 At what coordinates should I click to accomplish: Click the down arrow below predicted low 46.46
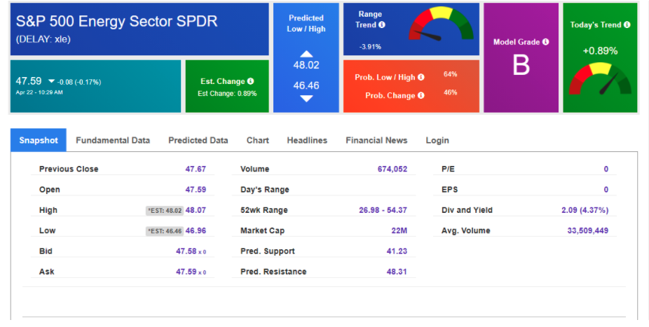coord(306,99)
